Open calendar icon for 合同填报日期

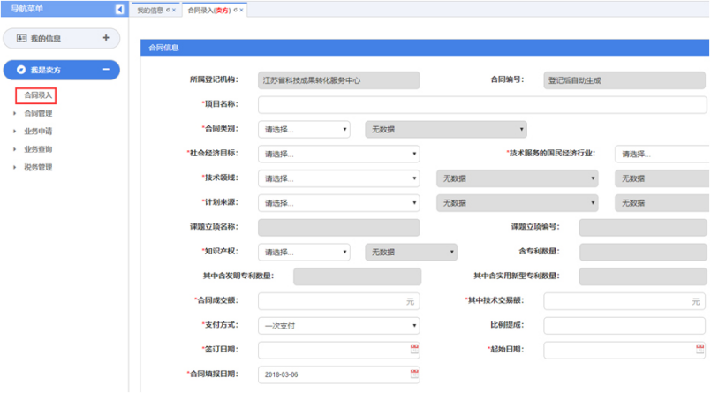[x=414, y=374]
